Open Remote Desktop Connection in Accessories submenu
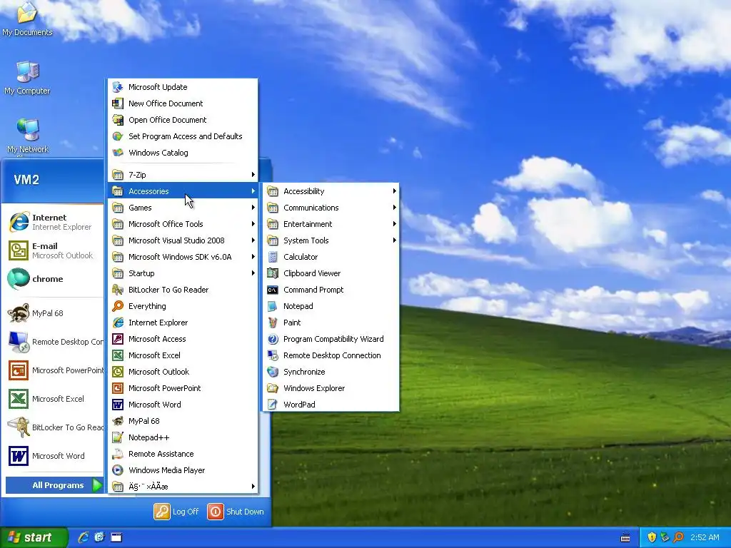The image size is (731, 548). point(331,355)
